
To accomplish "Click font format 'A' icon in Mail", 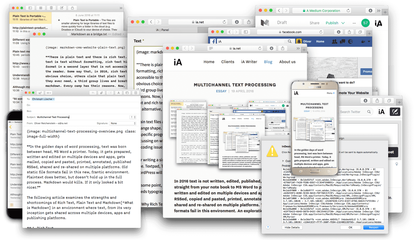I will [x=119, y=93].
